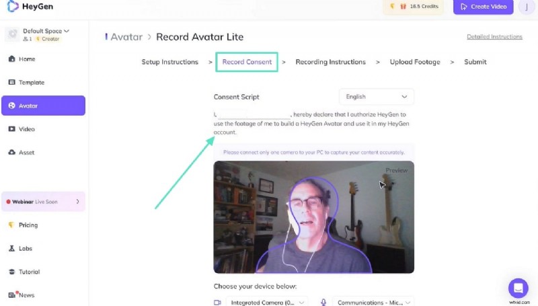538x306 pixels.
Task: Click the Create Video button
Action: 483,7
